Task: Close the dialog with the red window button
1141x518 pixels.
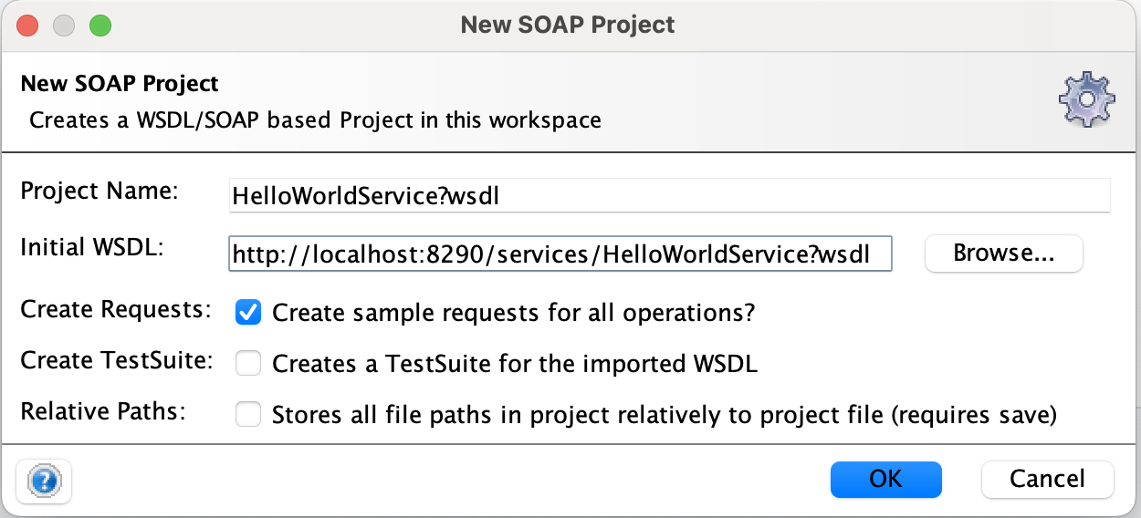Action: (27, 25)
